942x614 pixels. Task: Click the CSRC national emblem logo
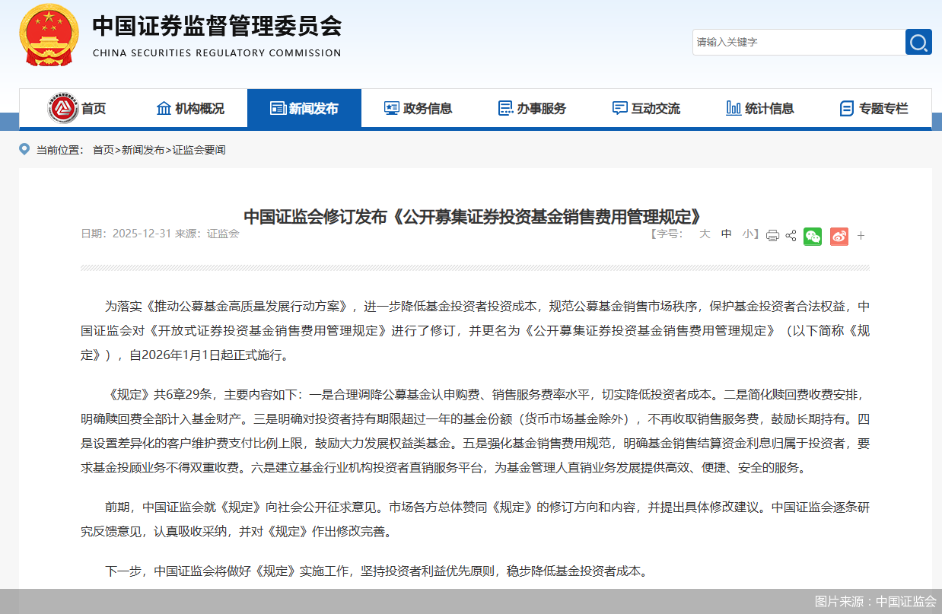[49, 34]
